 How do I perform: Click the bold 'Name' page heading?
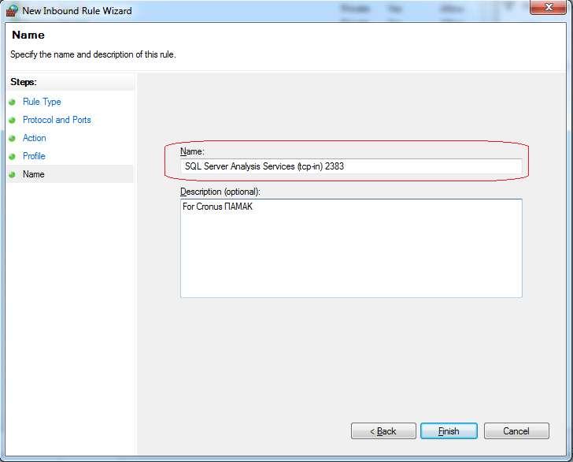[28, 35]
